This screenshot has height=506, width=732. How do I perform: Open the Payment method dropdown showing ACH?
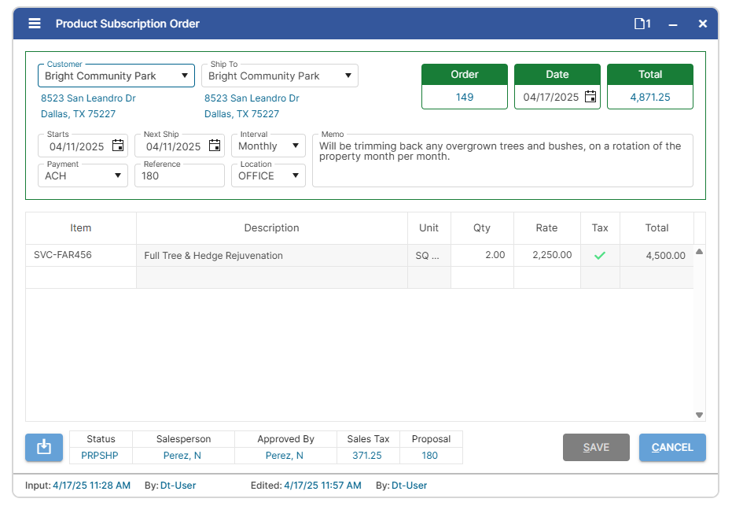[119, 175]
